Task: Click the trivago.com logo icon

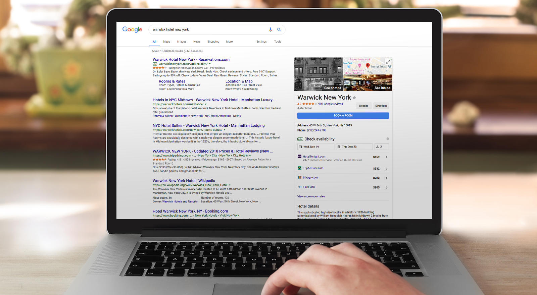Action: coord(299,177)
